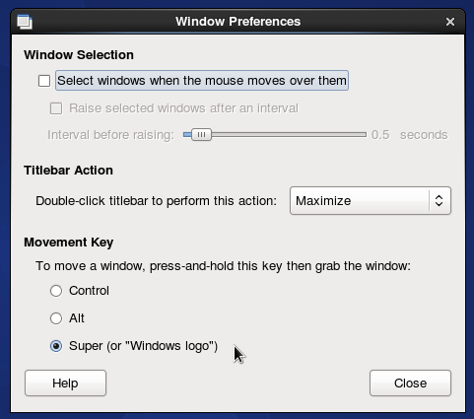The width and height of the screenshot is (474, 419).
Task: Click the "Interval before raising" label
Action: click(x=110, y=135)
